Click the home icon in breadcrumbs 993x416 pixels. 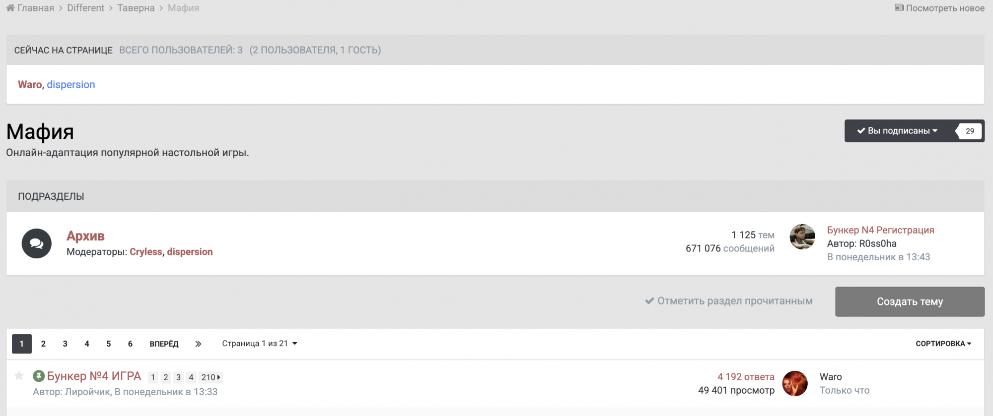point(10,8)
